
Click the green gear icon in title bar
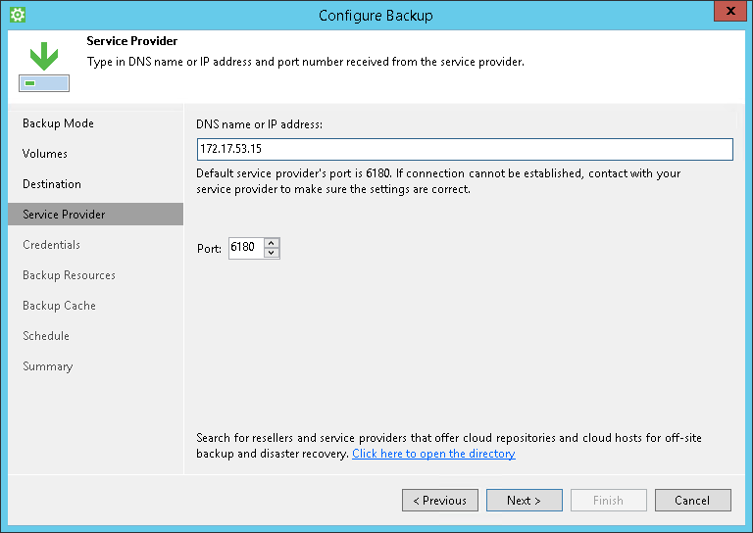click(x=17, y=15)
